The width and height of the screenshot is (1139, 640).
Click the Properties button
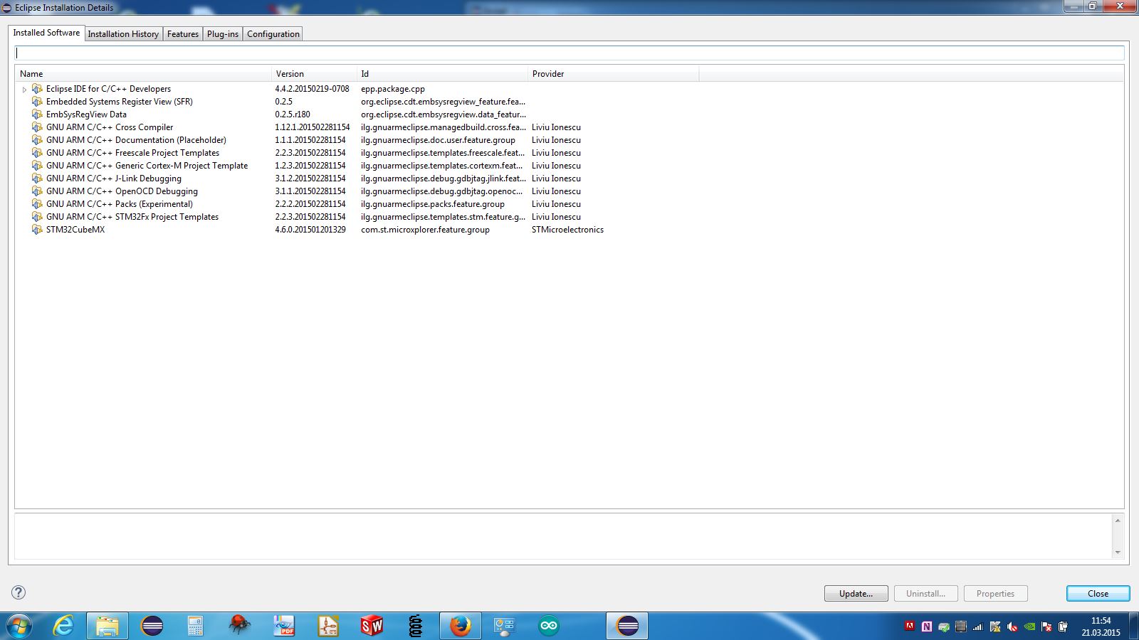[x=995, y=594]
